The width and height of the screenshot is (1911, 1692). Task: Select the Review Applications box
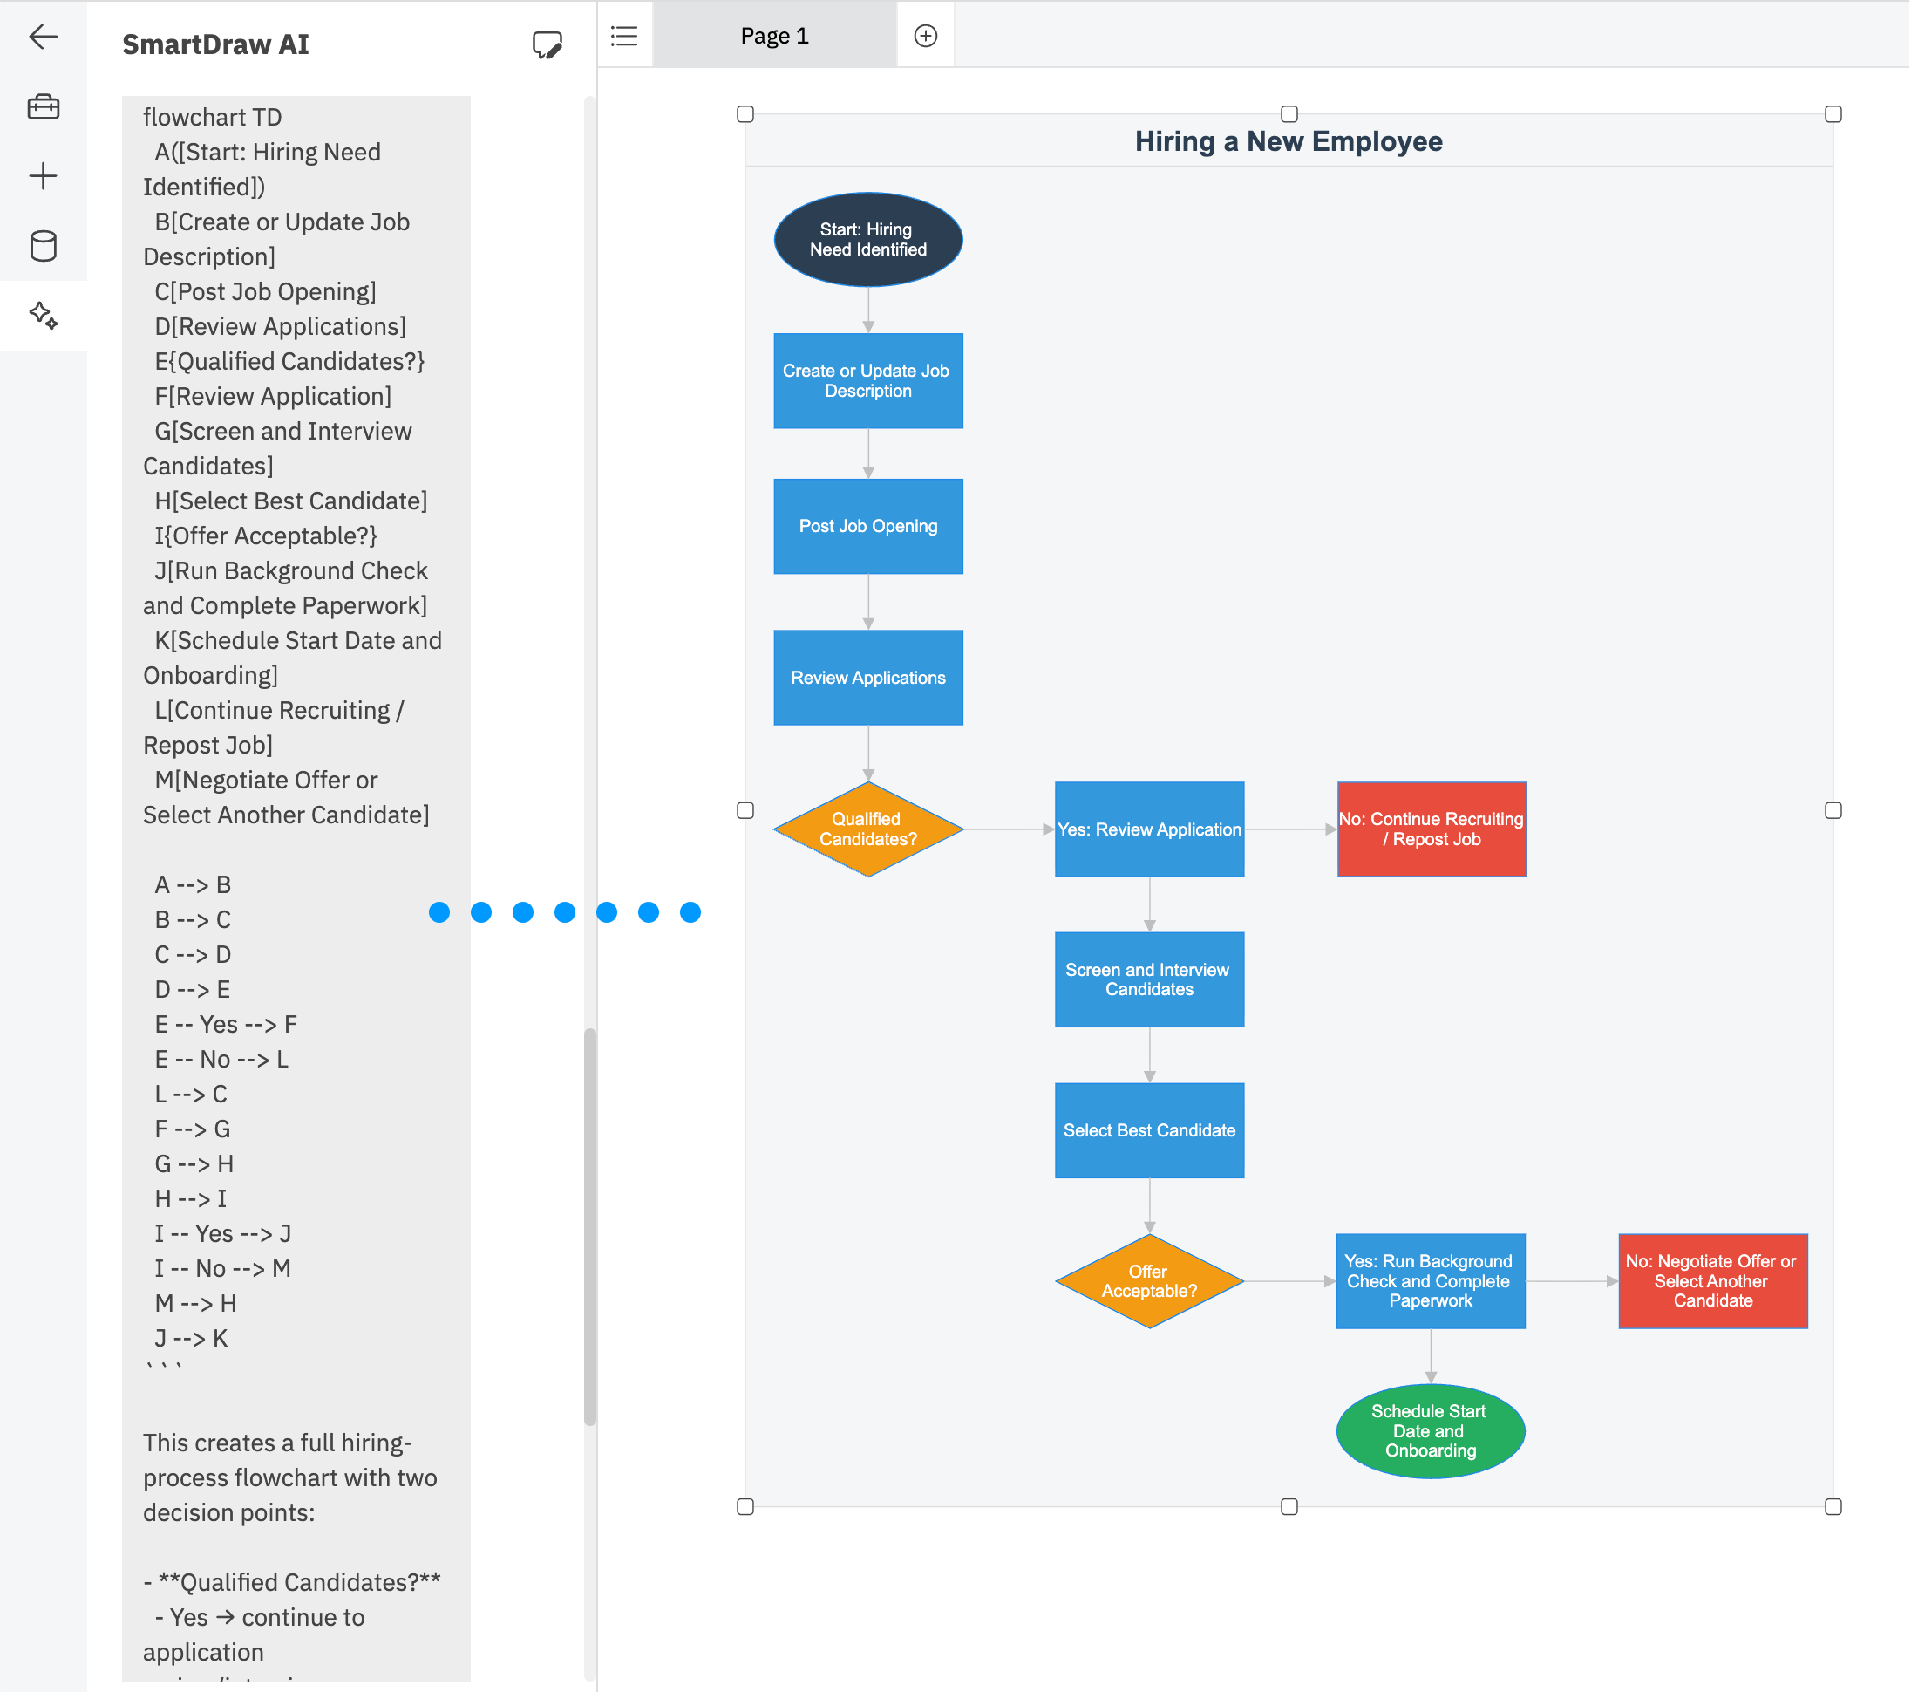click(868, 679)
